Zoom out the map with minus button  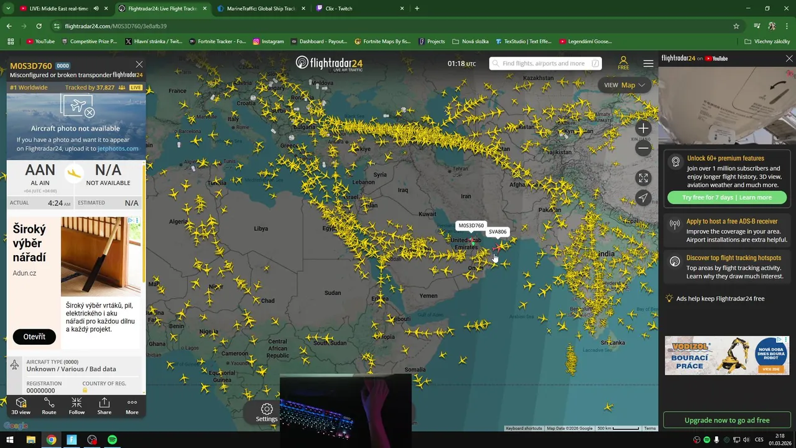coord(643,148)
